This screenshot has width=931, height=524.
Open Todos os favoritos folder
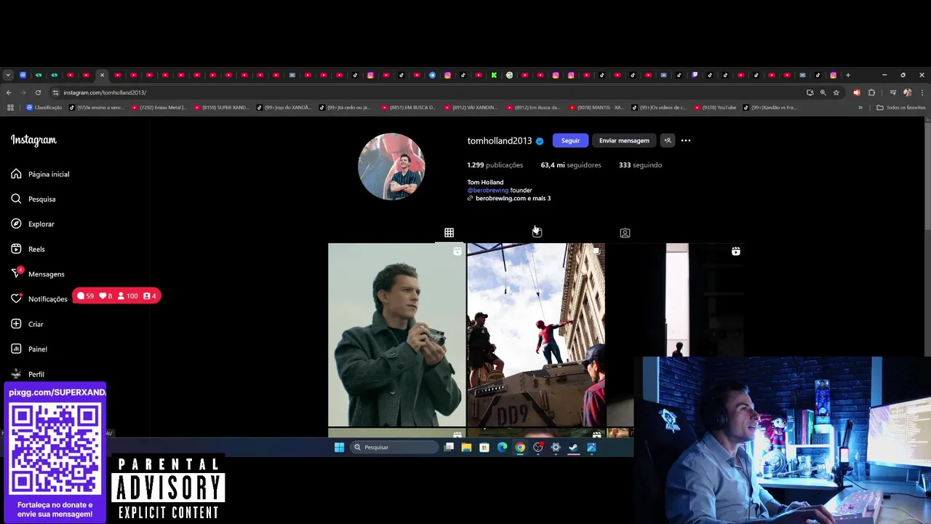pyautogui.click(x=901, y=108)
